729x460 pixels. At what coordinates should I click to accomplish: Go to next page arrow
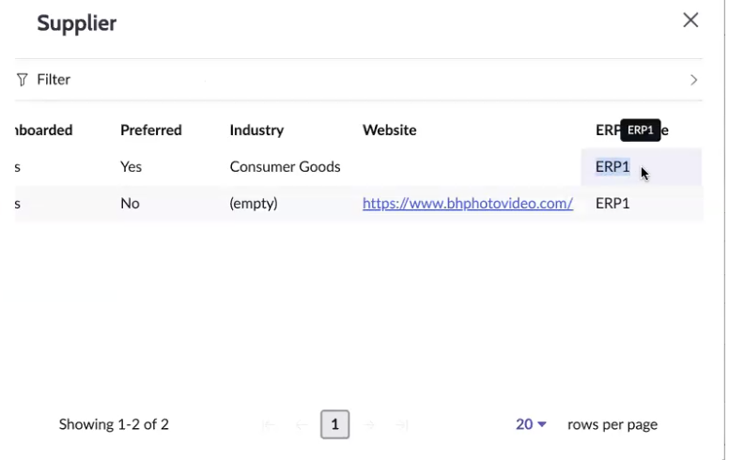pos(369,424)
